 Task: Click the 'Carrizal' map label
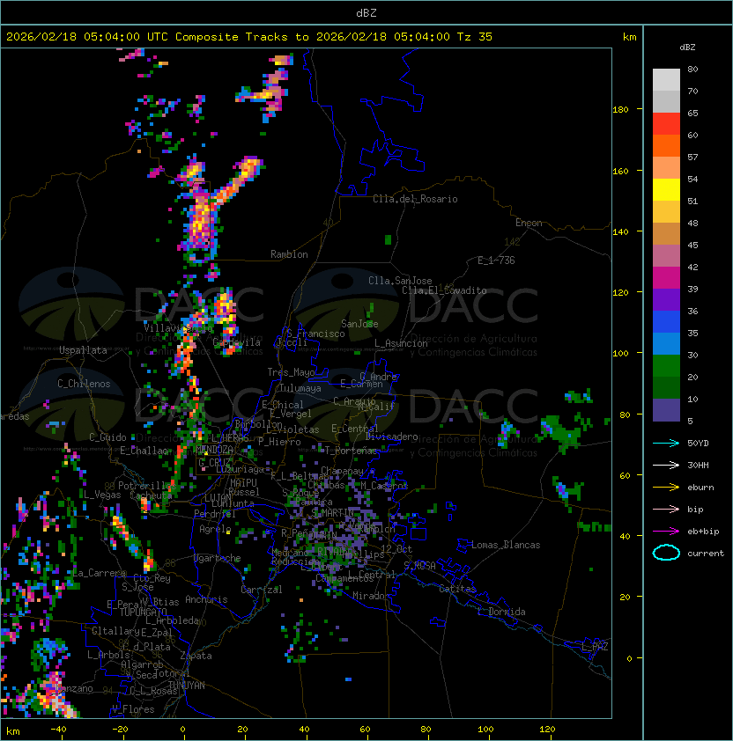262,590
